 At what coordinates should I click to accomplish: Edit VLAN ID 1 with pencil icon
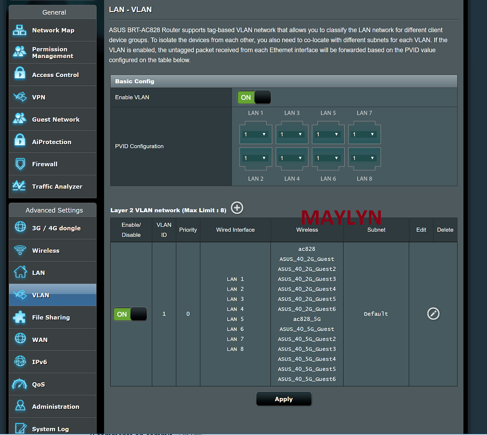433,314
